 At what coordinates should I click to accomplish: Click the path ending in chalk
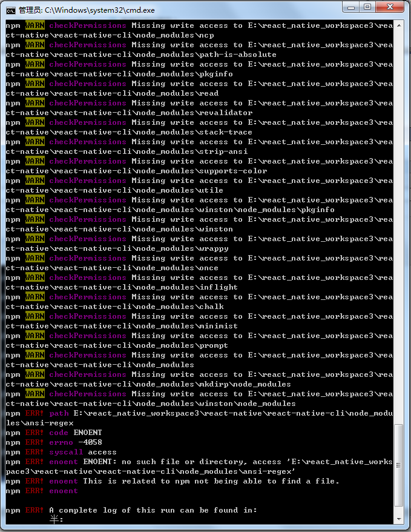tap(114, 307)
